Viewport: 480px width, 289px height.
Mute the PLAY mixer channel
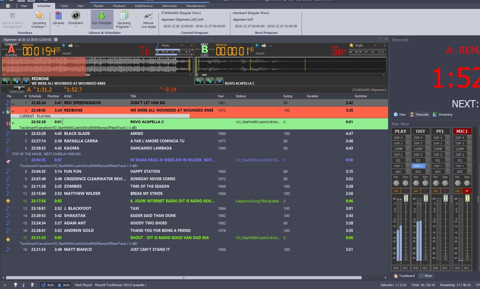pyautogui.click(x=405, y=191)
